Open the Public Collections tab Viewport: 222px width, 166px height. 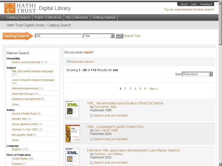click(48, 17)
